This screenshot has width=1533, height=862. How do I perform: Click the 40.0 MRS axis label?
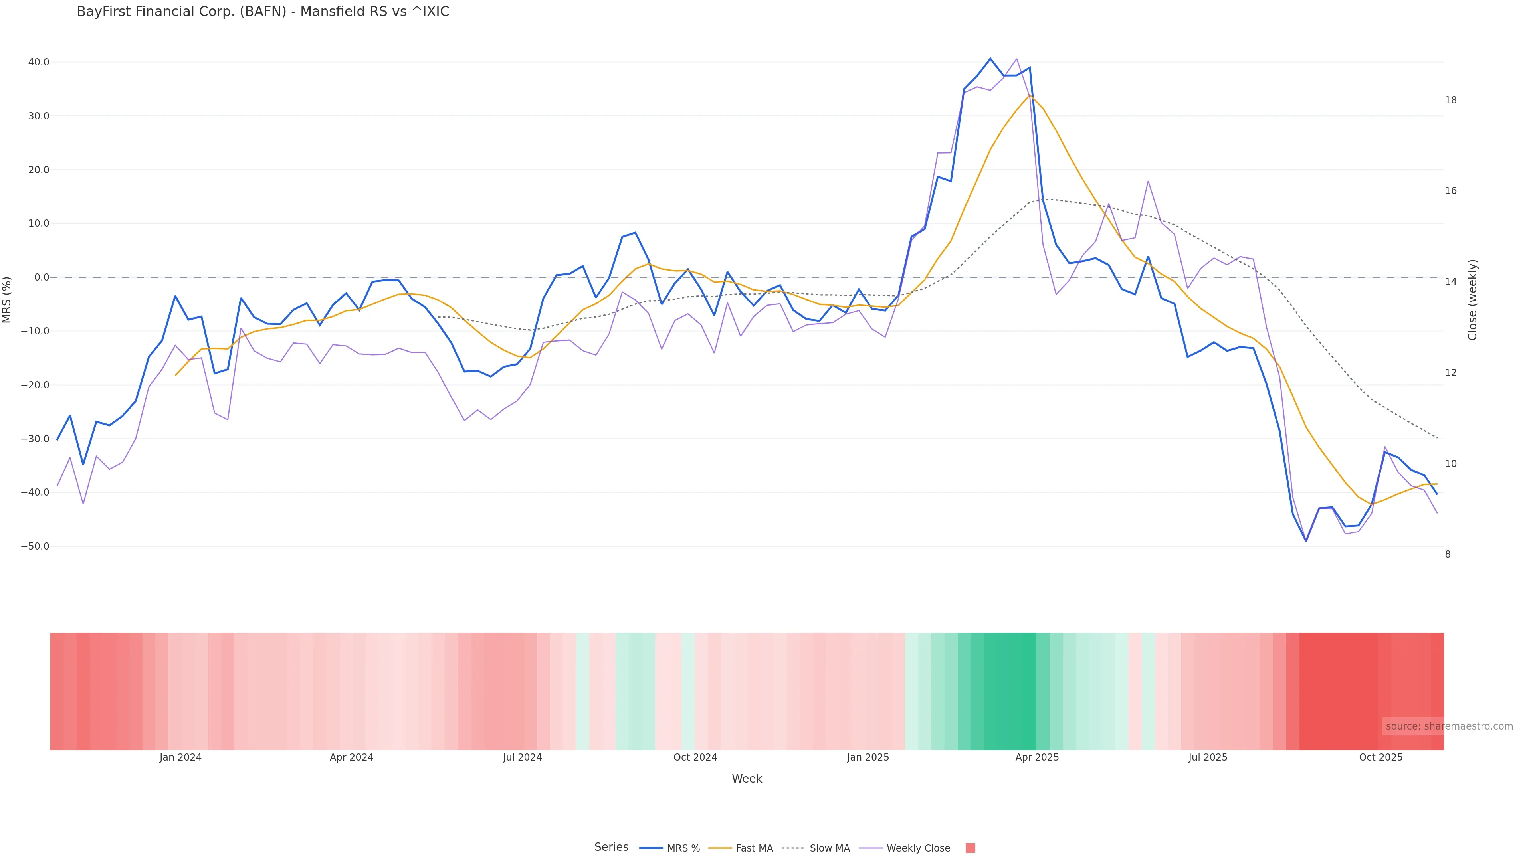(x=39, y=62)
